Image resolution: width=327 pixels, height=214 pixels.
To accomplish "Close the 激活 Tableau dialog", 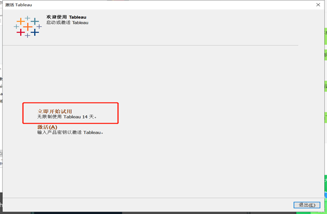I will (x=318, y=5).
